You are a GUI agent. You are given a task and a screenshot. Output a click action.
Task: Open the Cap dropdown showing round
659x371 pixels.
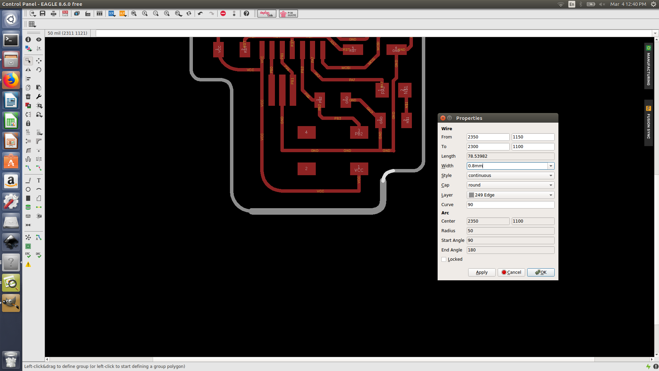click(x=510, y=185)
